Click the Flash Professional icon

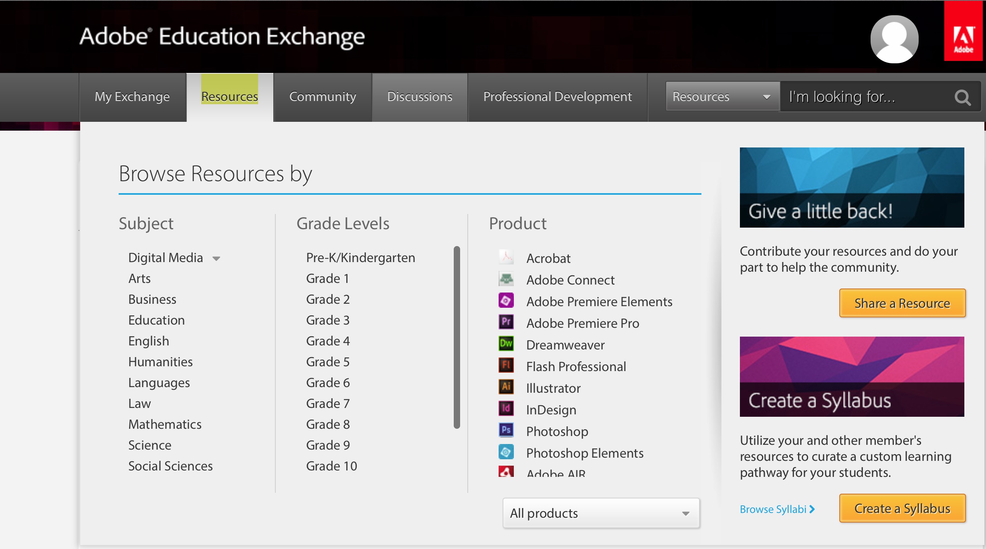[x=506, y=365]
